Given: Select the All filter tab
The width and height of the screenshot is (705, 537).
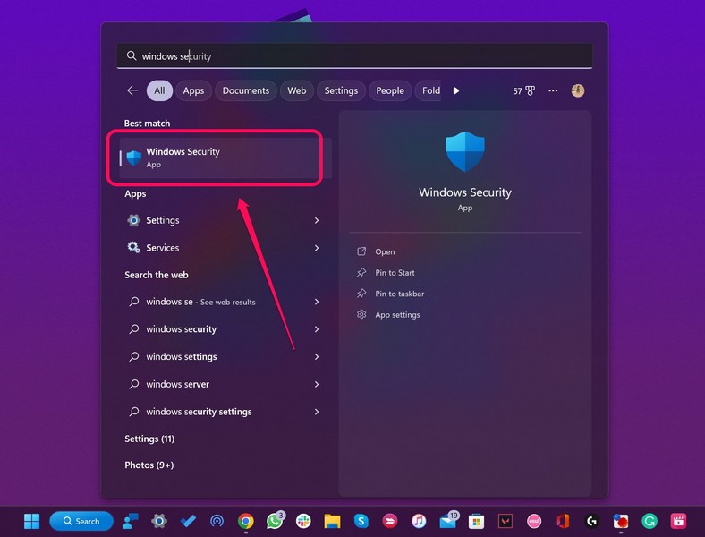Looking at the screenshot, I should 159,90.
